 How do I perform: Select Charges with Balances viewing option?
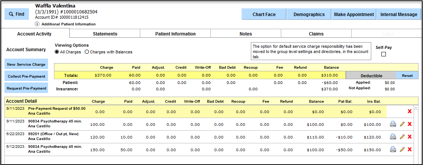[x=87, y=52]
